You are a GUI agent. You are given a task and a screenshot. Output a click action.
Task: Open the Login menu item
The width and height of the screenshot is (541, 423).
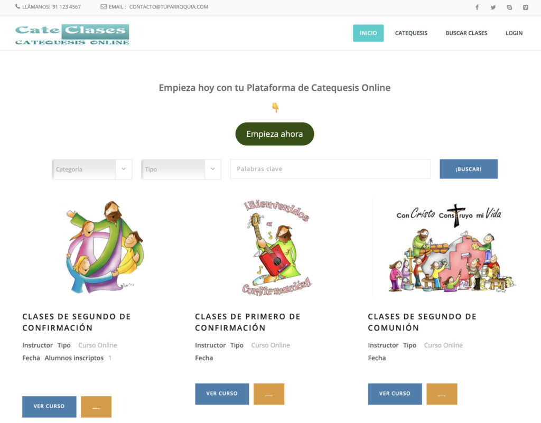pos(514,33)
